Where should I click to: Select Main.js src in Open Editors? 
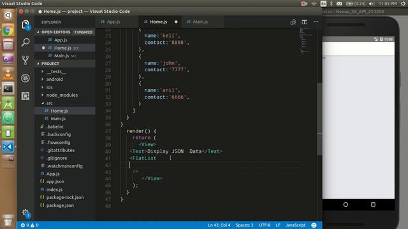(x=65, y=55)
